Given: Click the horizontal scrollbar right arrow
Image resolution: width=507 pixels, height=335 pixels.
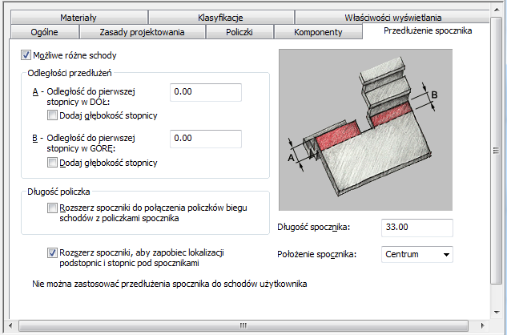Looking at the screenshot, I should tap(482, 325).
